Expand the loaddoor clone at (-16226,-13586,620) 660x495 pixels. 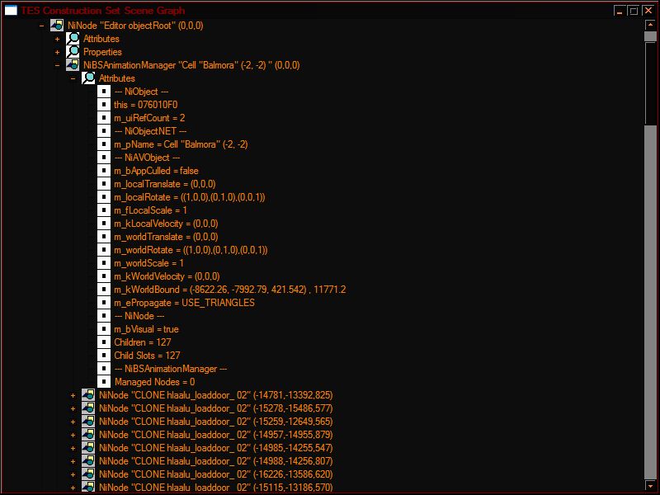click(73, 475)
